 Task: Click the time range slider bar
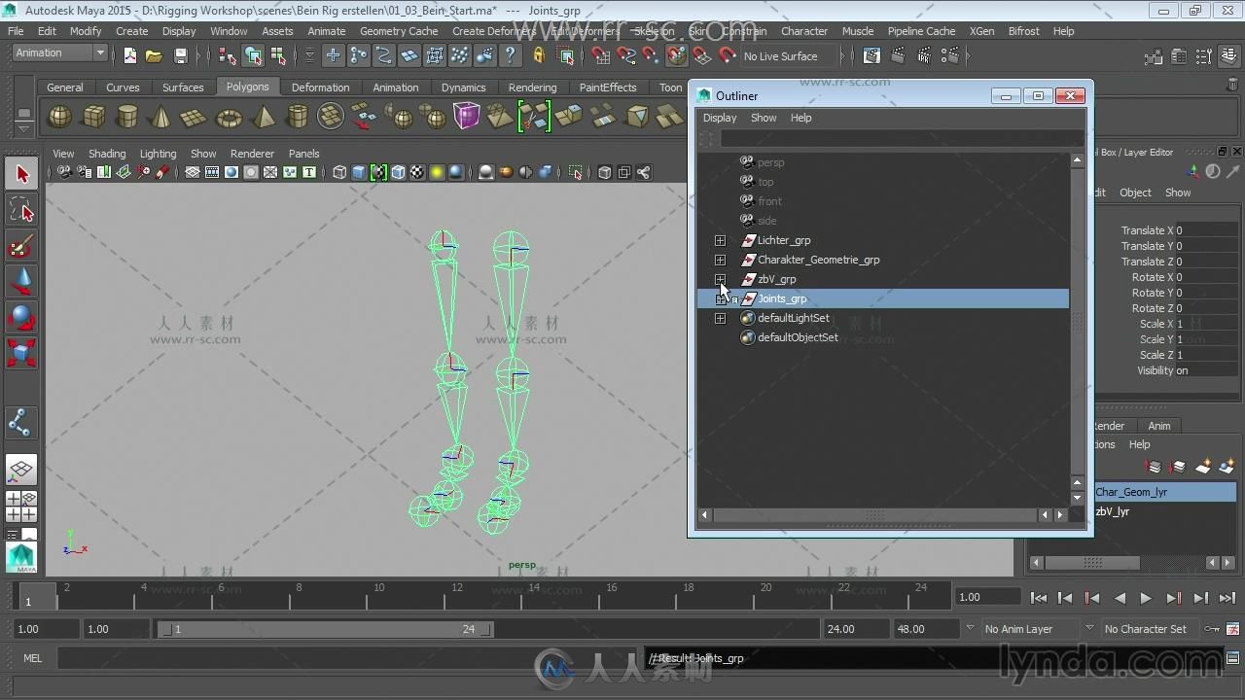tap(325, 629)
